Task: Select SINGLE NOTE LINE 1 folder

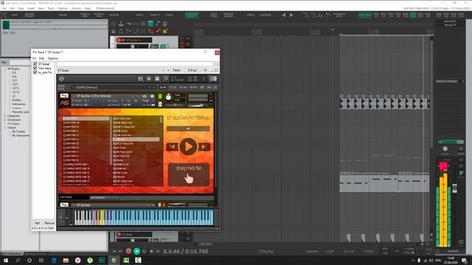Action: pyautogui.click(x=86, y=165)
